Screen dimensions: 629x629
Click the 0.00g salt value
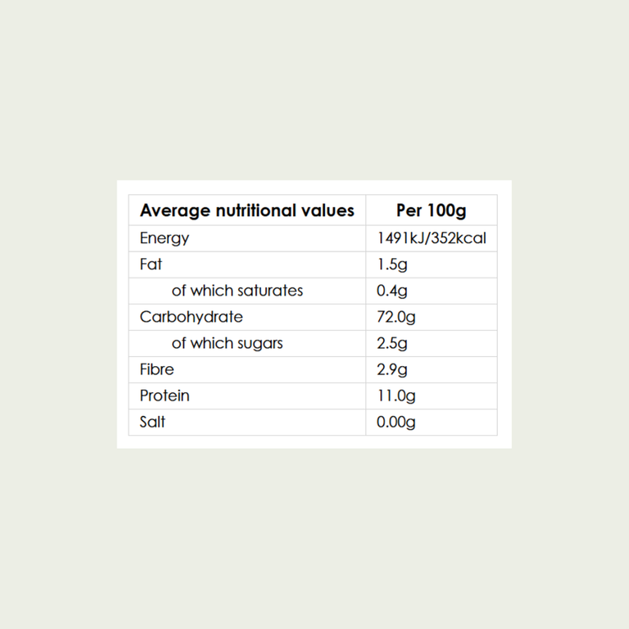coord(396,423)
